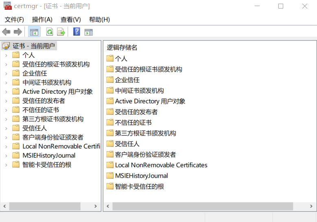Click the Refresh toolbar icon
The height and width of the screenshot is (222, 317).
coord(50,32)
